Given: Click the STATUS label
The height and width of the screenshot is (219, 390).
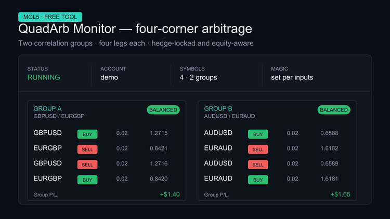Looking at the screenshot, I should tap(37, 69).
